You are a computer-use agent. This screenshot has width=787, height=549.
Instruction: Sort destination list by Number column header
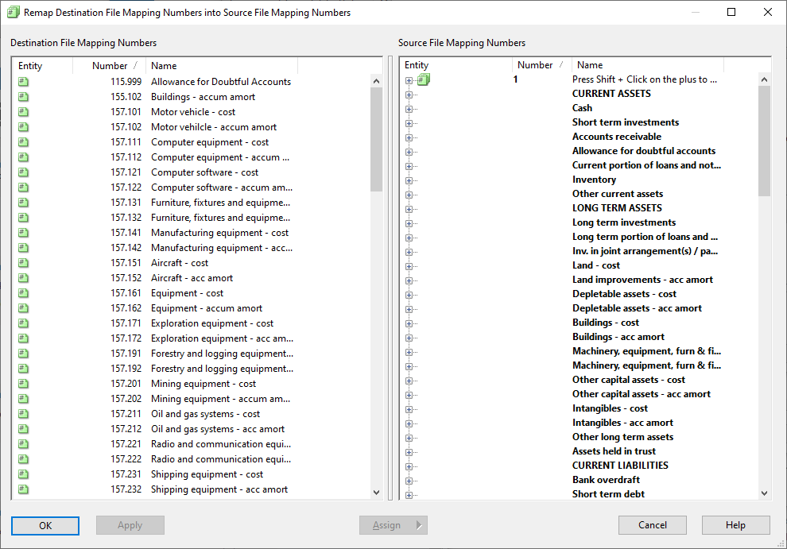[x=110, y=66]
